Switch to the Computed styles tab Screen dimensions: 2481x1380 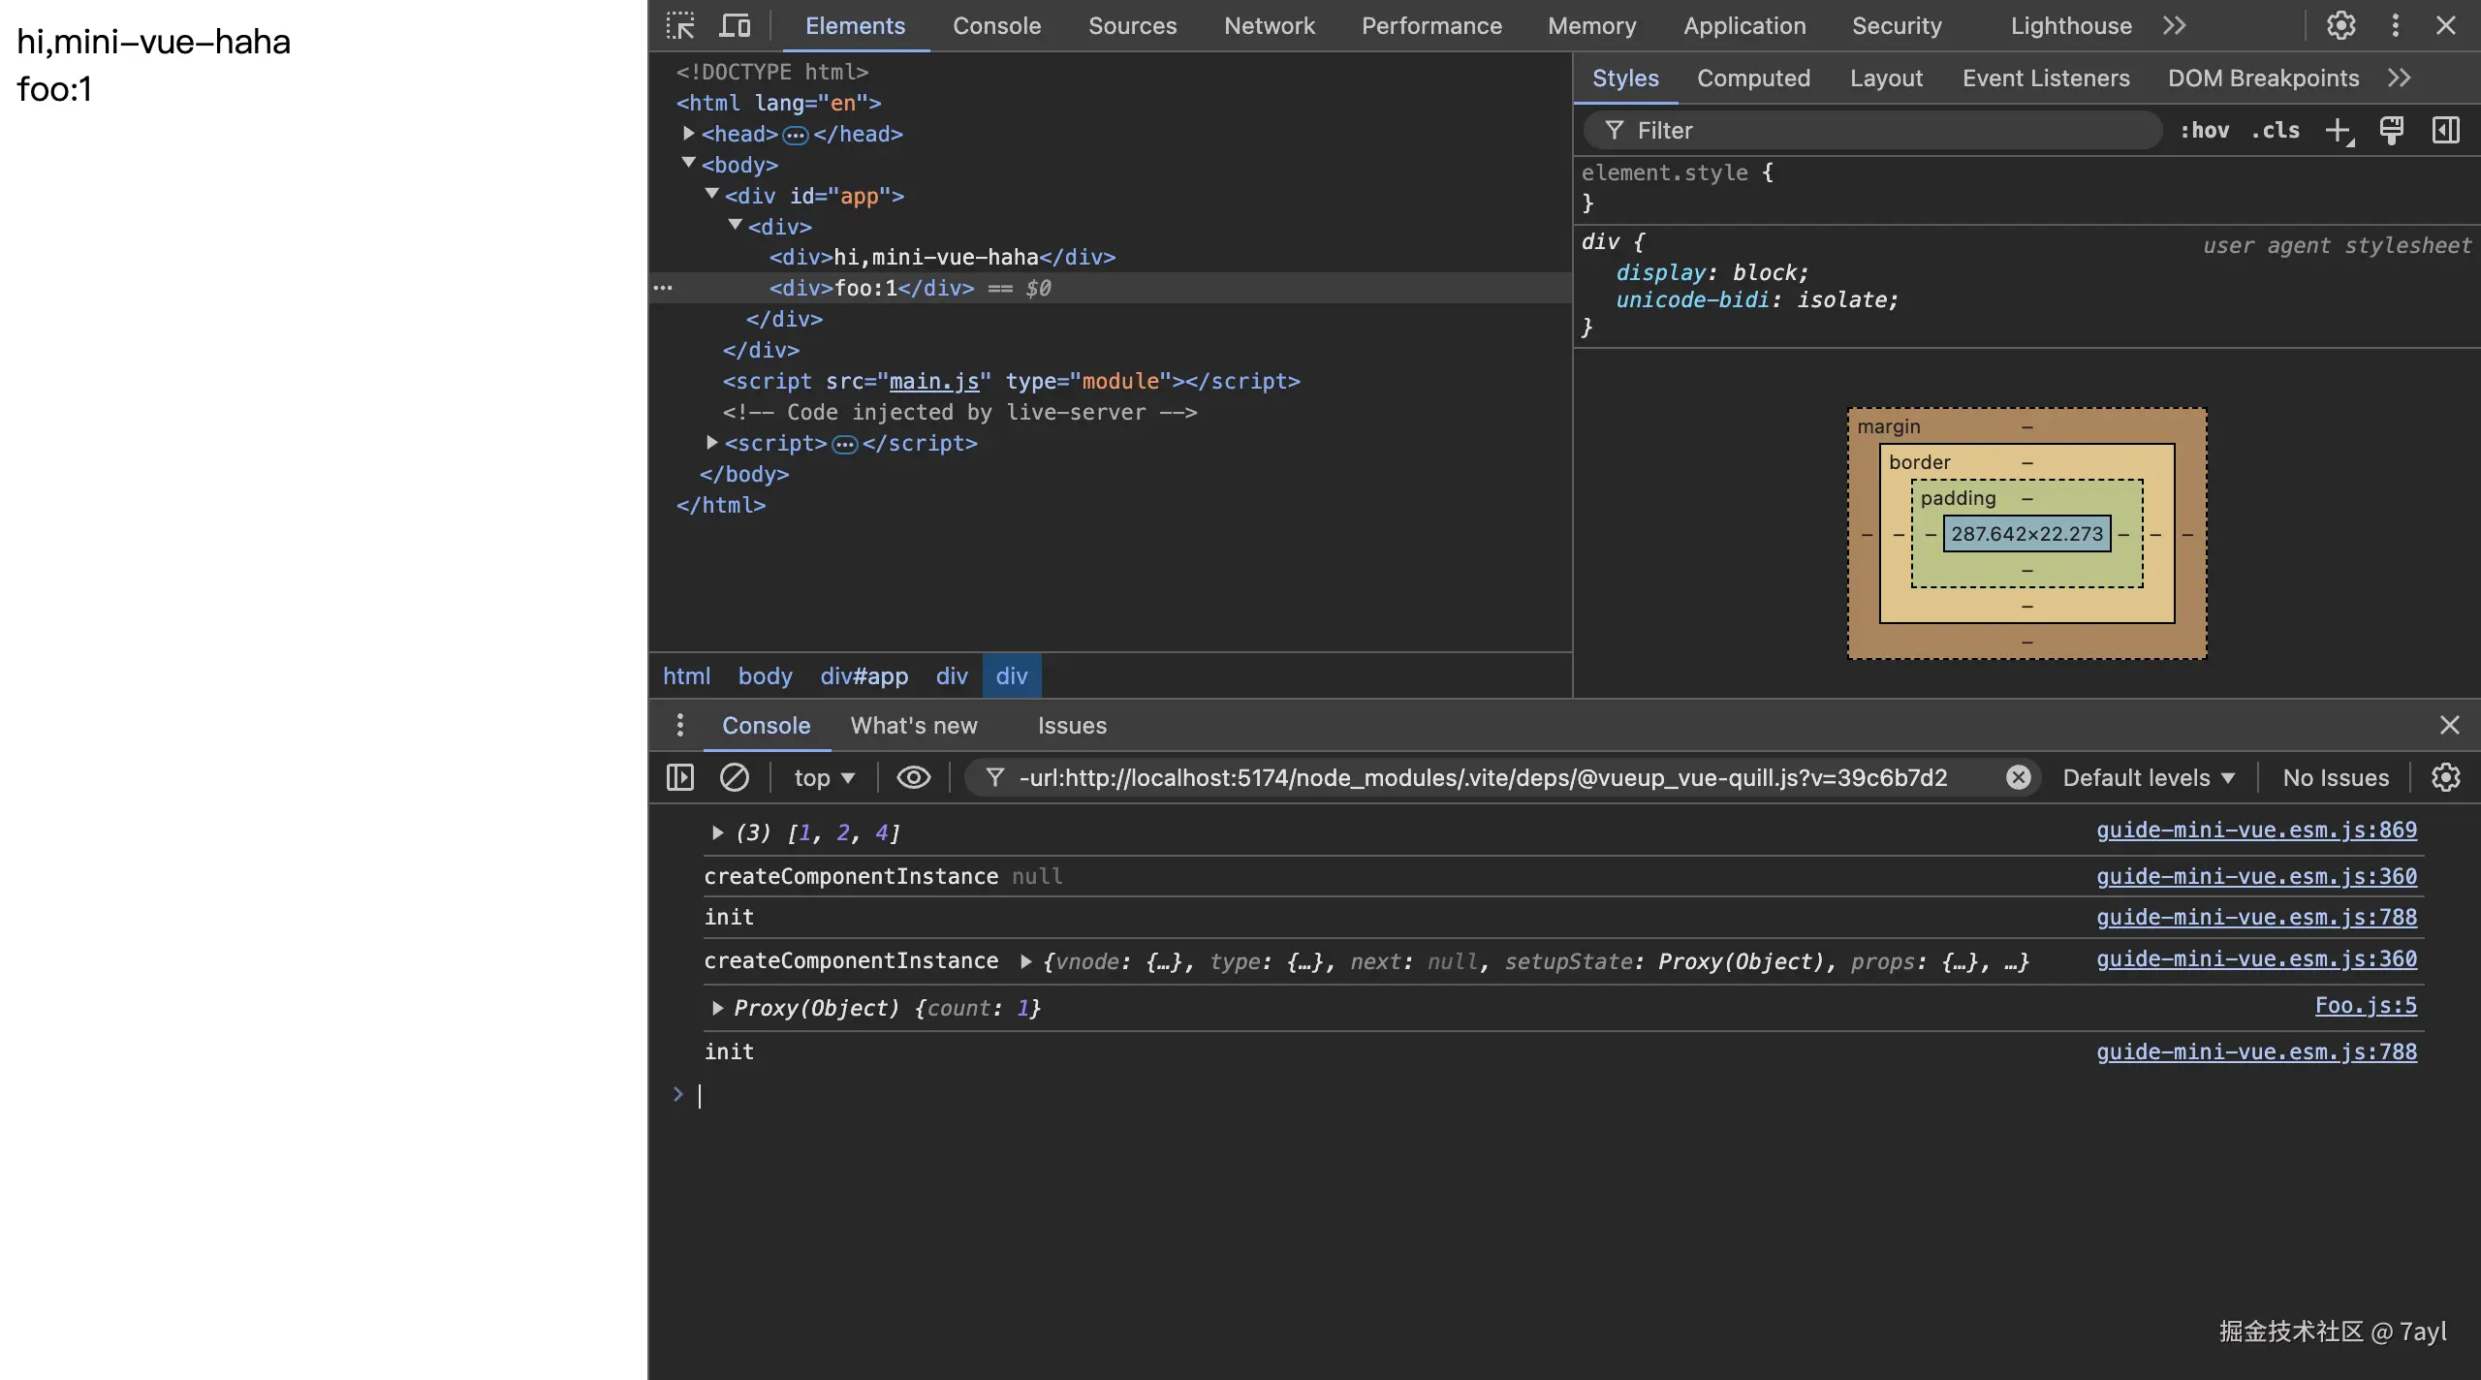coord(1752,78)
